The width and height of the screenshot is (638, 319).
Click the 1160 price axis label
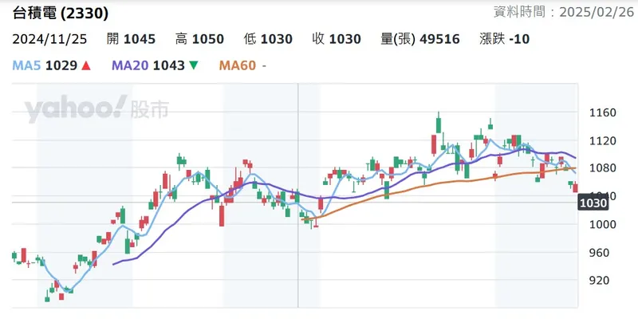[x=603, y=112]
